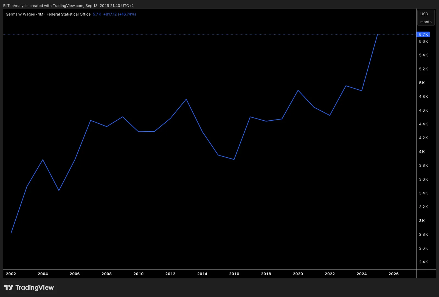Click the 5.6K price axis label
439x297 pixels.
point(423,42)
